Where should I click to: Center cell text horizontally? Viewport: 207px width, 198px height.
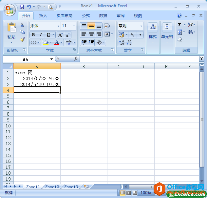click(x=91, y=34)
